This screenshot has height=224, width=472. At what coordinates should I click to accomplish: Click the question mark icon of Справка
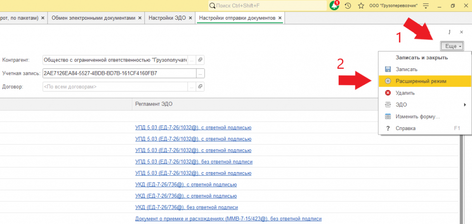[x=388, y=129]
